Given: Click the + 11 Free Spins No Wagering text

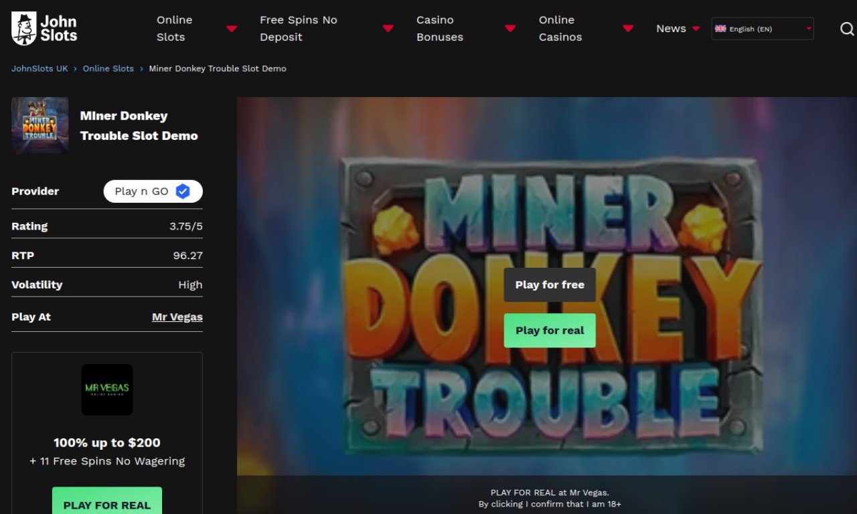Looking at the screenshot, I should pos(107,461).
